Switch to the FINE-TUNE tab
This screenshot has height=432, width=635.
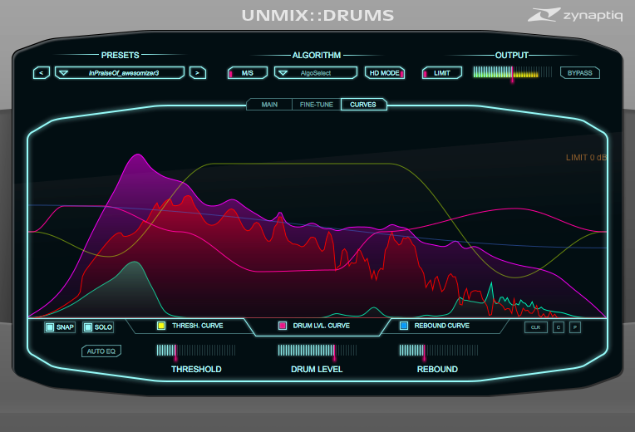(317, 105)
